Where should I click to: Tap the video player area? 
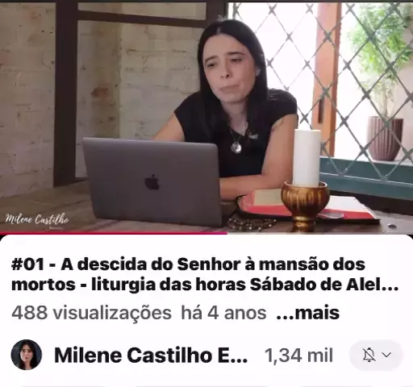pyautogui.click(x=206, y=118)
